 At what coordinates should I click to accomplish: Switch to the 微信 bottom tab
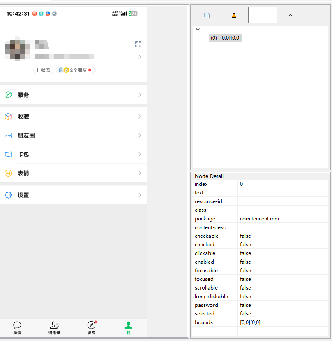point(17,328)
